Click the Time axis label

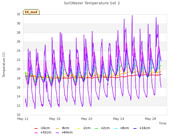(x=163, y=123)
